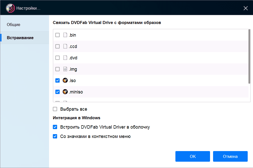Click the .dvd file type icon
Viewport: 253px width, 168px height.
click(x=65, y=58)
